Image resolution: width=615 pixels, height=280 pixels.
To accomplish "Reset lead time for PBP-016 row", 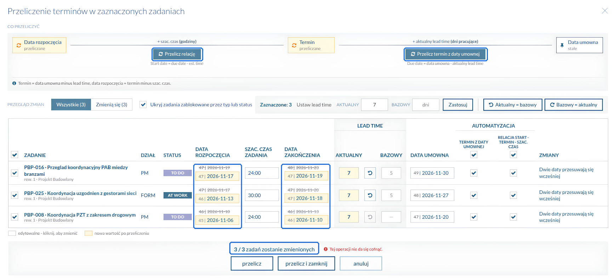I will (x=370, y=173).
